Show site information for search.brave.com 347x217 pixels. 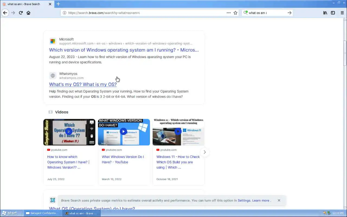[x=65, y=13]
